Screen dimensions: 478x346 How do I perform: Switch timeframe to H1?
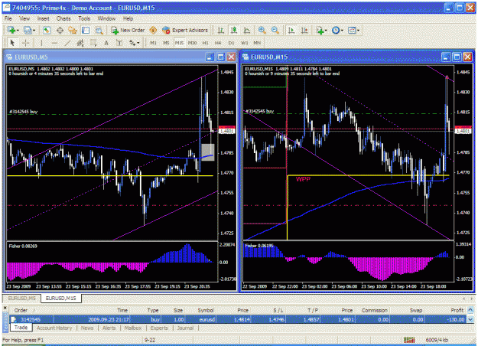(x=205, y=43)
